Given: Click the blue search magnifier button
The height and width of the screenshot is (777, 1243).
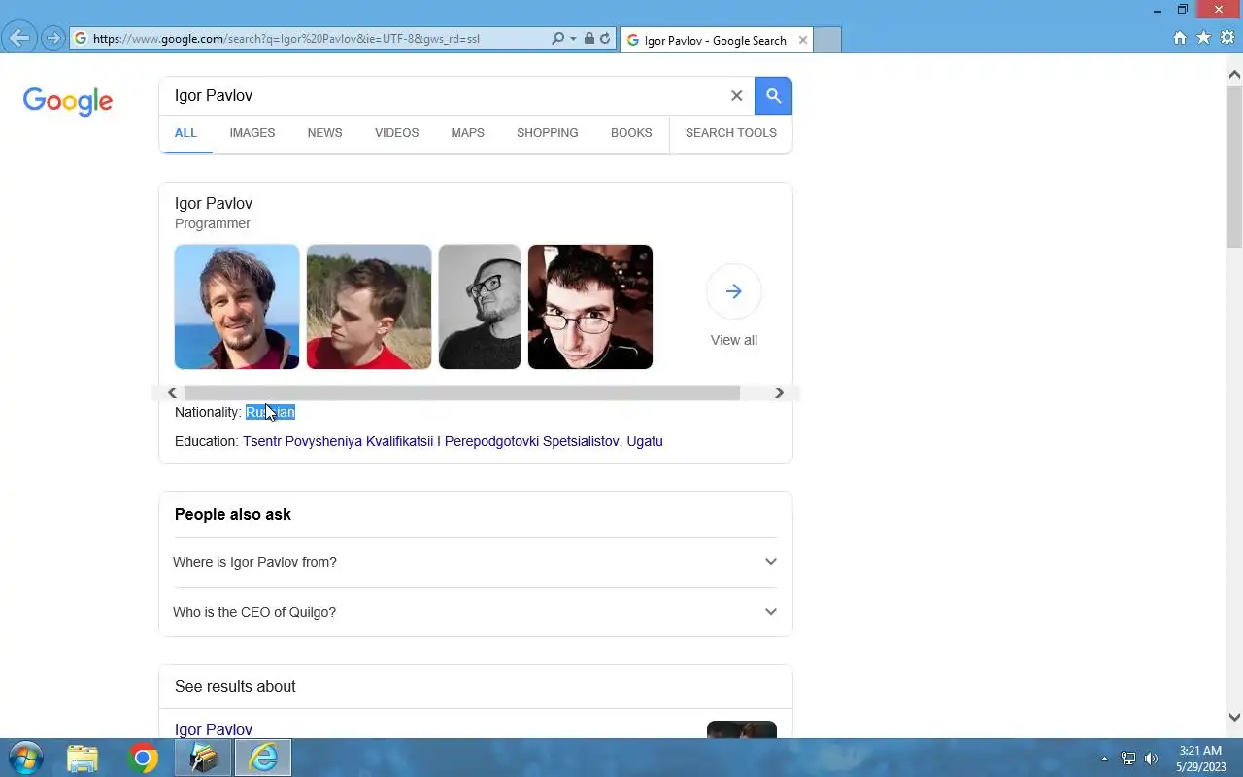Looking at the screenshot, I should click(x=773, y=95).
